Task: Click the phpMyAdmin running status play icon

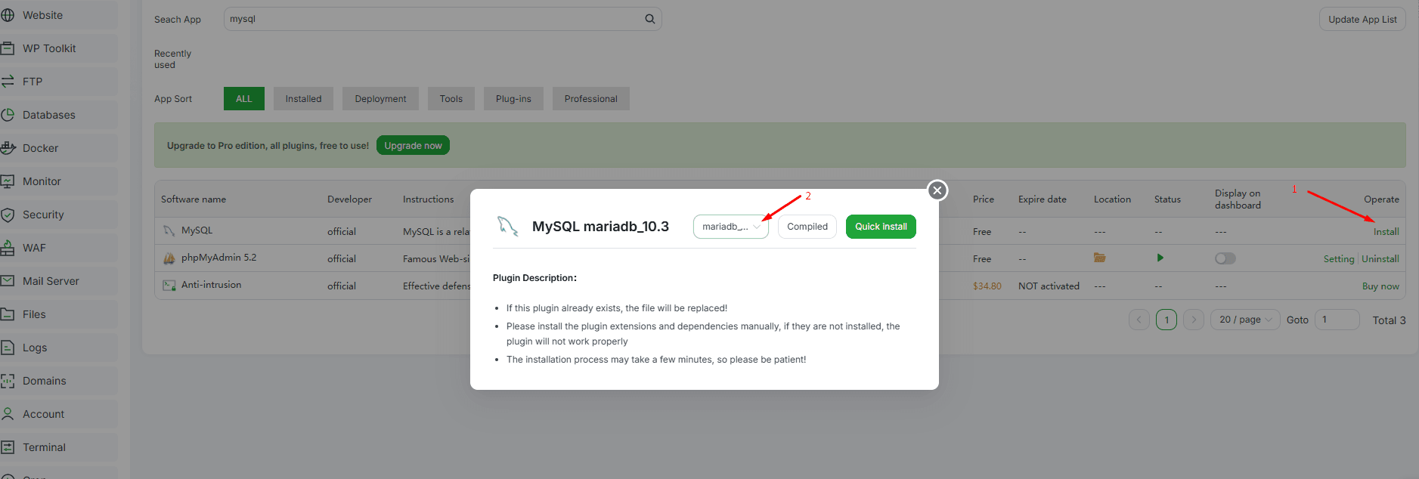Action: (1160, 258)
